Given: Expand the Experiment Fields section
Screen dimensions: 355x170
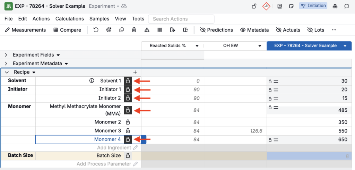Looking at the screenshot, I should [x=6, y=55].
